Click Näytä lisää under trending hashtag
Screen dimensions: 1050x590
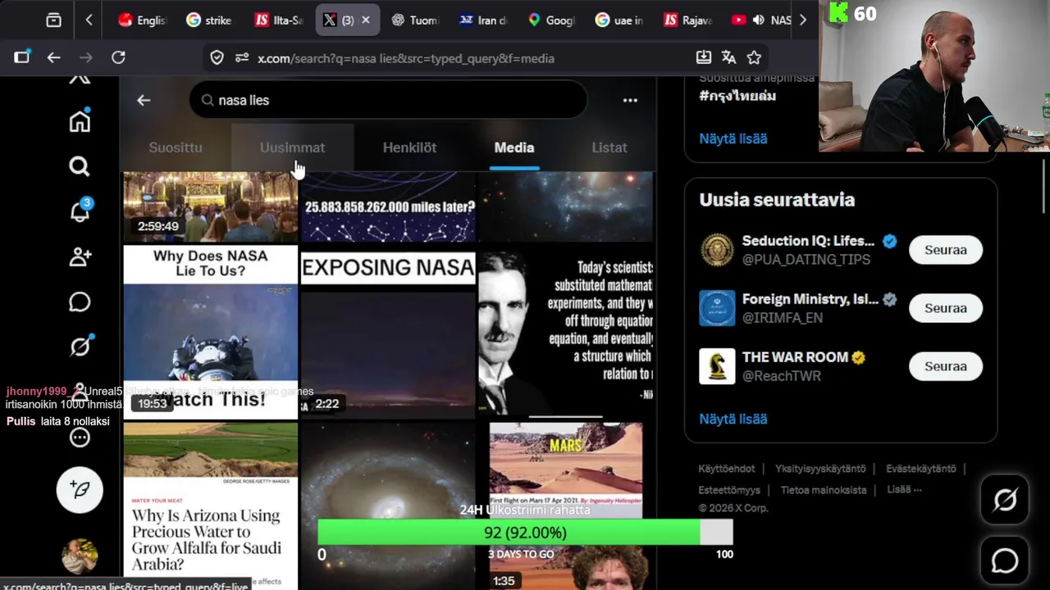[x=733, y=138]
